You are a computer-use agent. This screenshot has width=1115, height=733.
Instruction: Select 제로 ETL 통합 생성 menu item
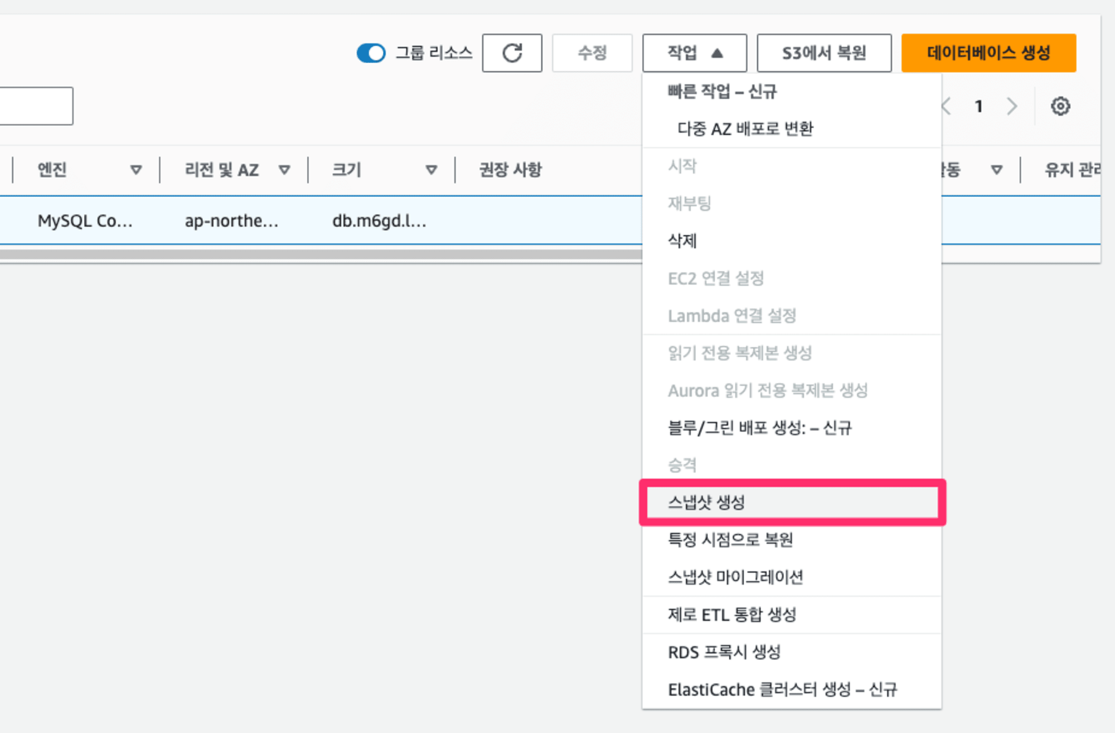(792, 615)
